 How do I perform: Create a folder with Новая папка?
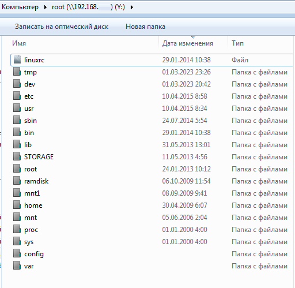(x=145, y=27)
